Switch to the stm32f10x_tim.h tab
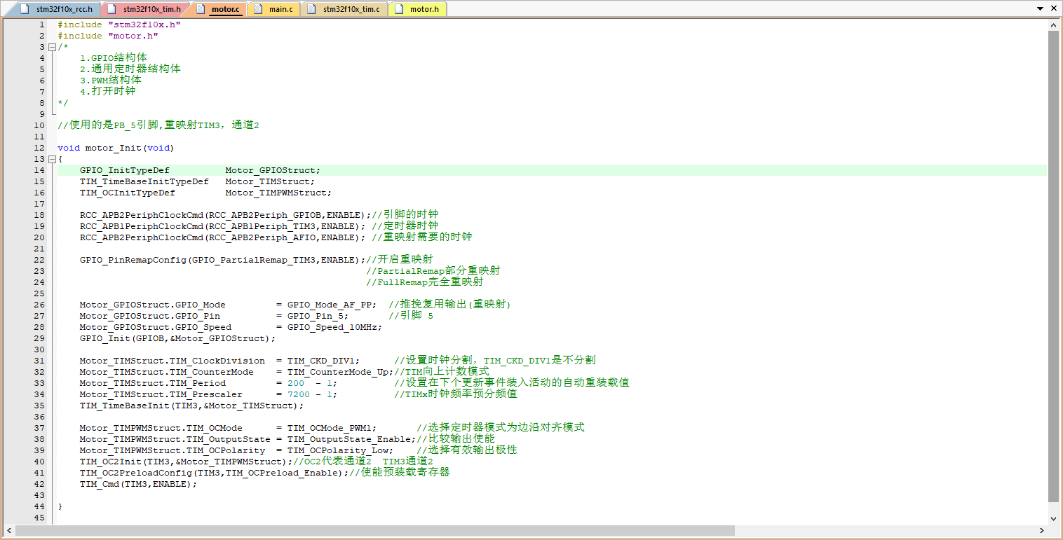 click(x=144, y=9)
